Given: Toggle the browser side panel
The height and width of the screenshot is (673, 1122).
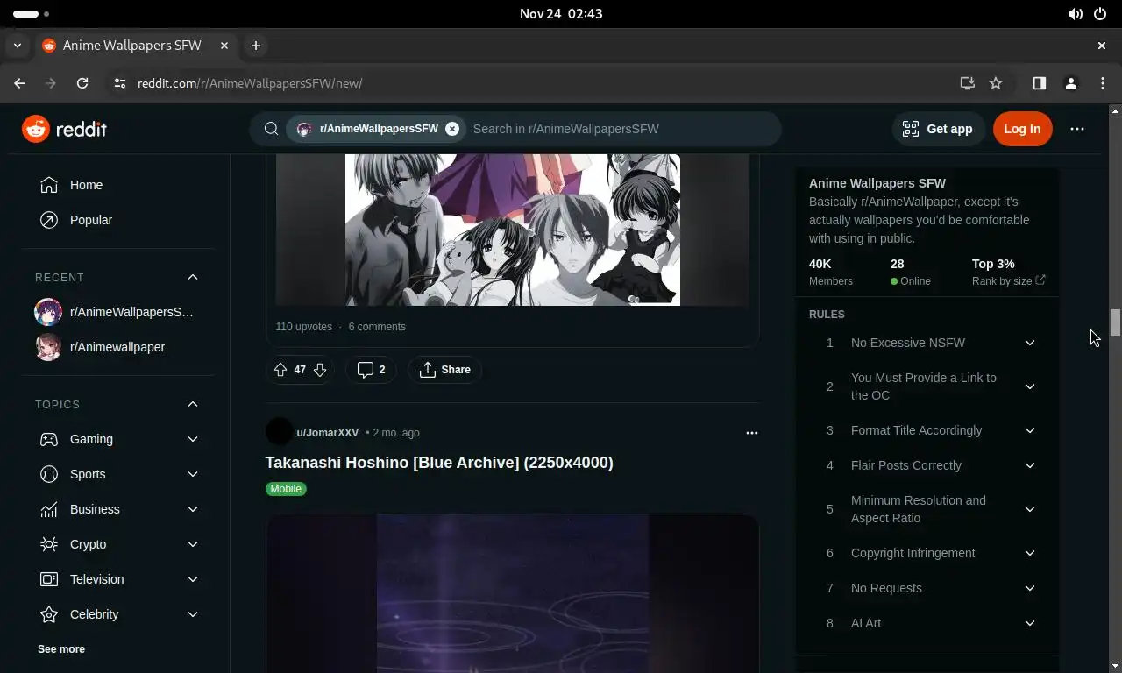Looking at the screenshot, I should click(x=1039, y=83).
